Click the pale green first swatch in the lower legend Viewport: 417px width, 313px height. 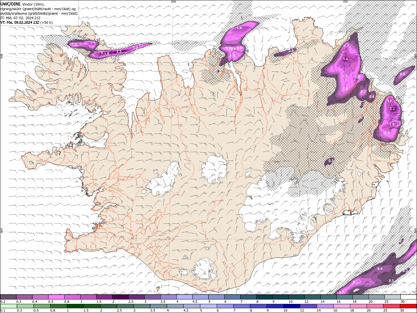coord(8,306)
